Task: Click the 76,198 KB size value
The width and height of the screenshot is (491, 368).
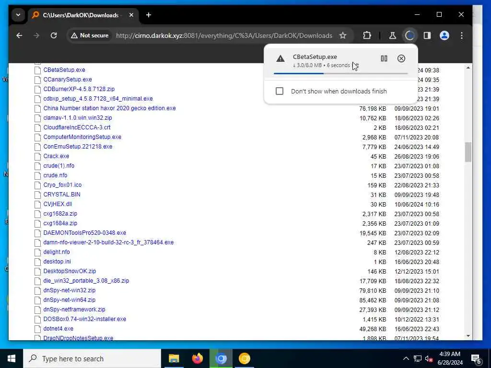Action: 373,109
